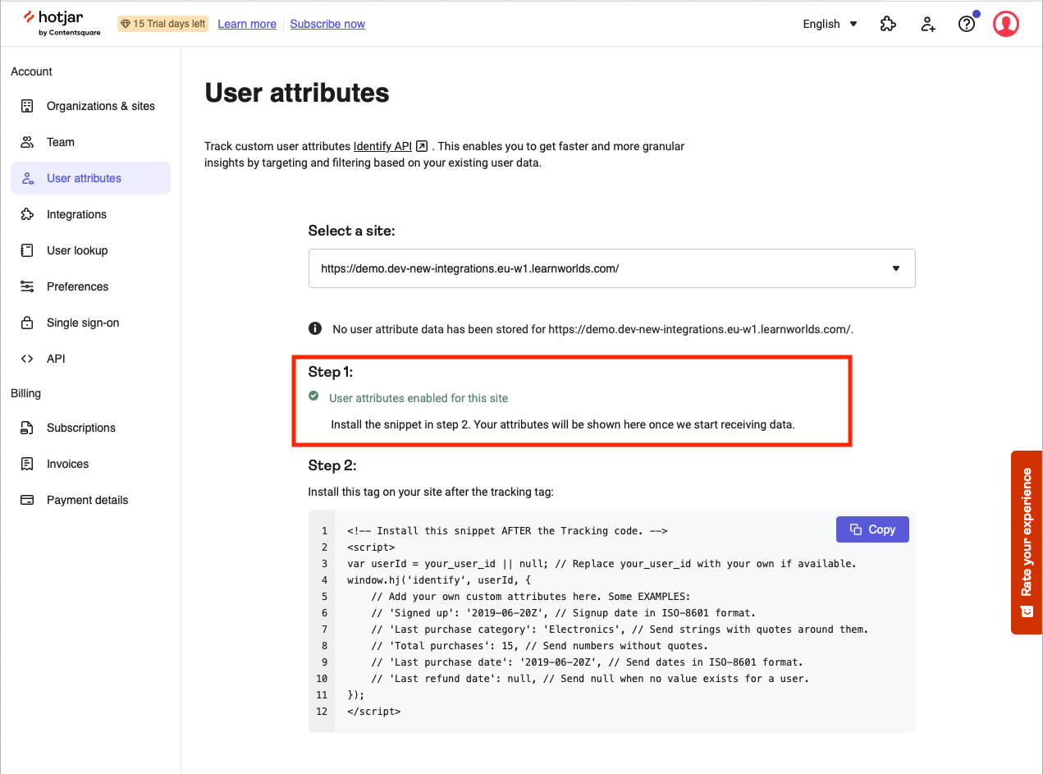Click the 15 Trial days left badge
1043x774 pixels.
tap(163, 24)
